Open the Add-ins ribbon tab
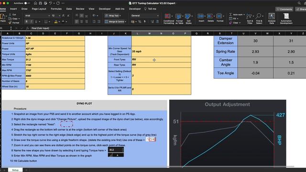The height and width of the screenshot is (172, 306). click(120, 9)
